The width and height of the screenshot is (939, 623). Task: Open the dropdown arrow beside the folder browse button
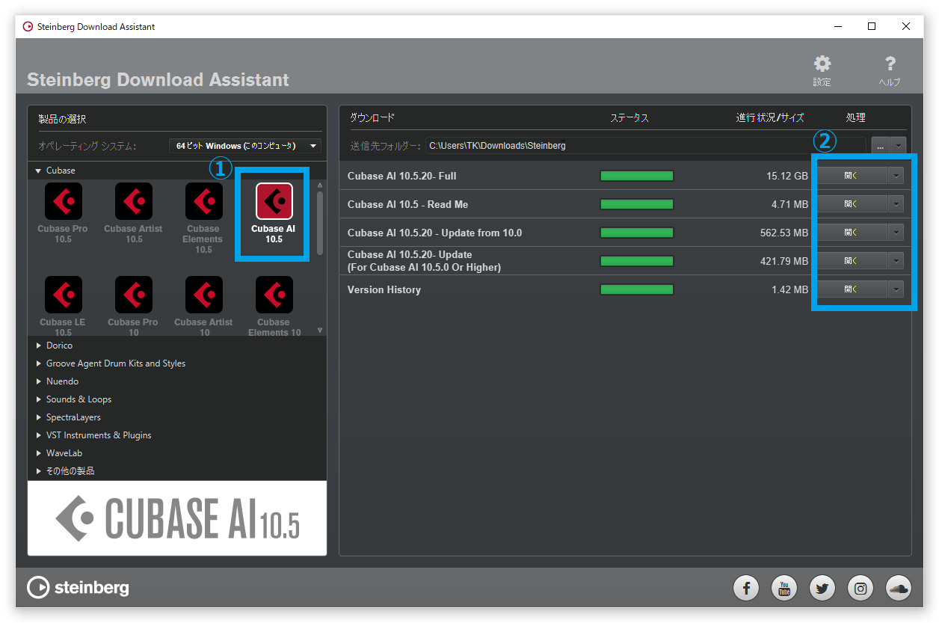pos(898,146)
